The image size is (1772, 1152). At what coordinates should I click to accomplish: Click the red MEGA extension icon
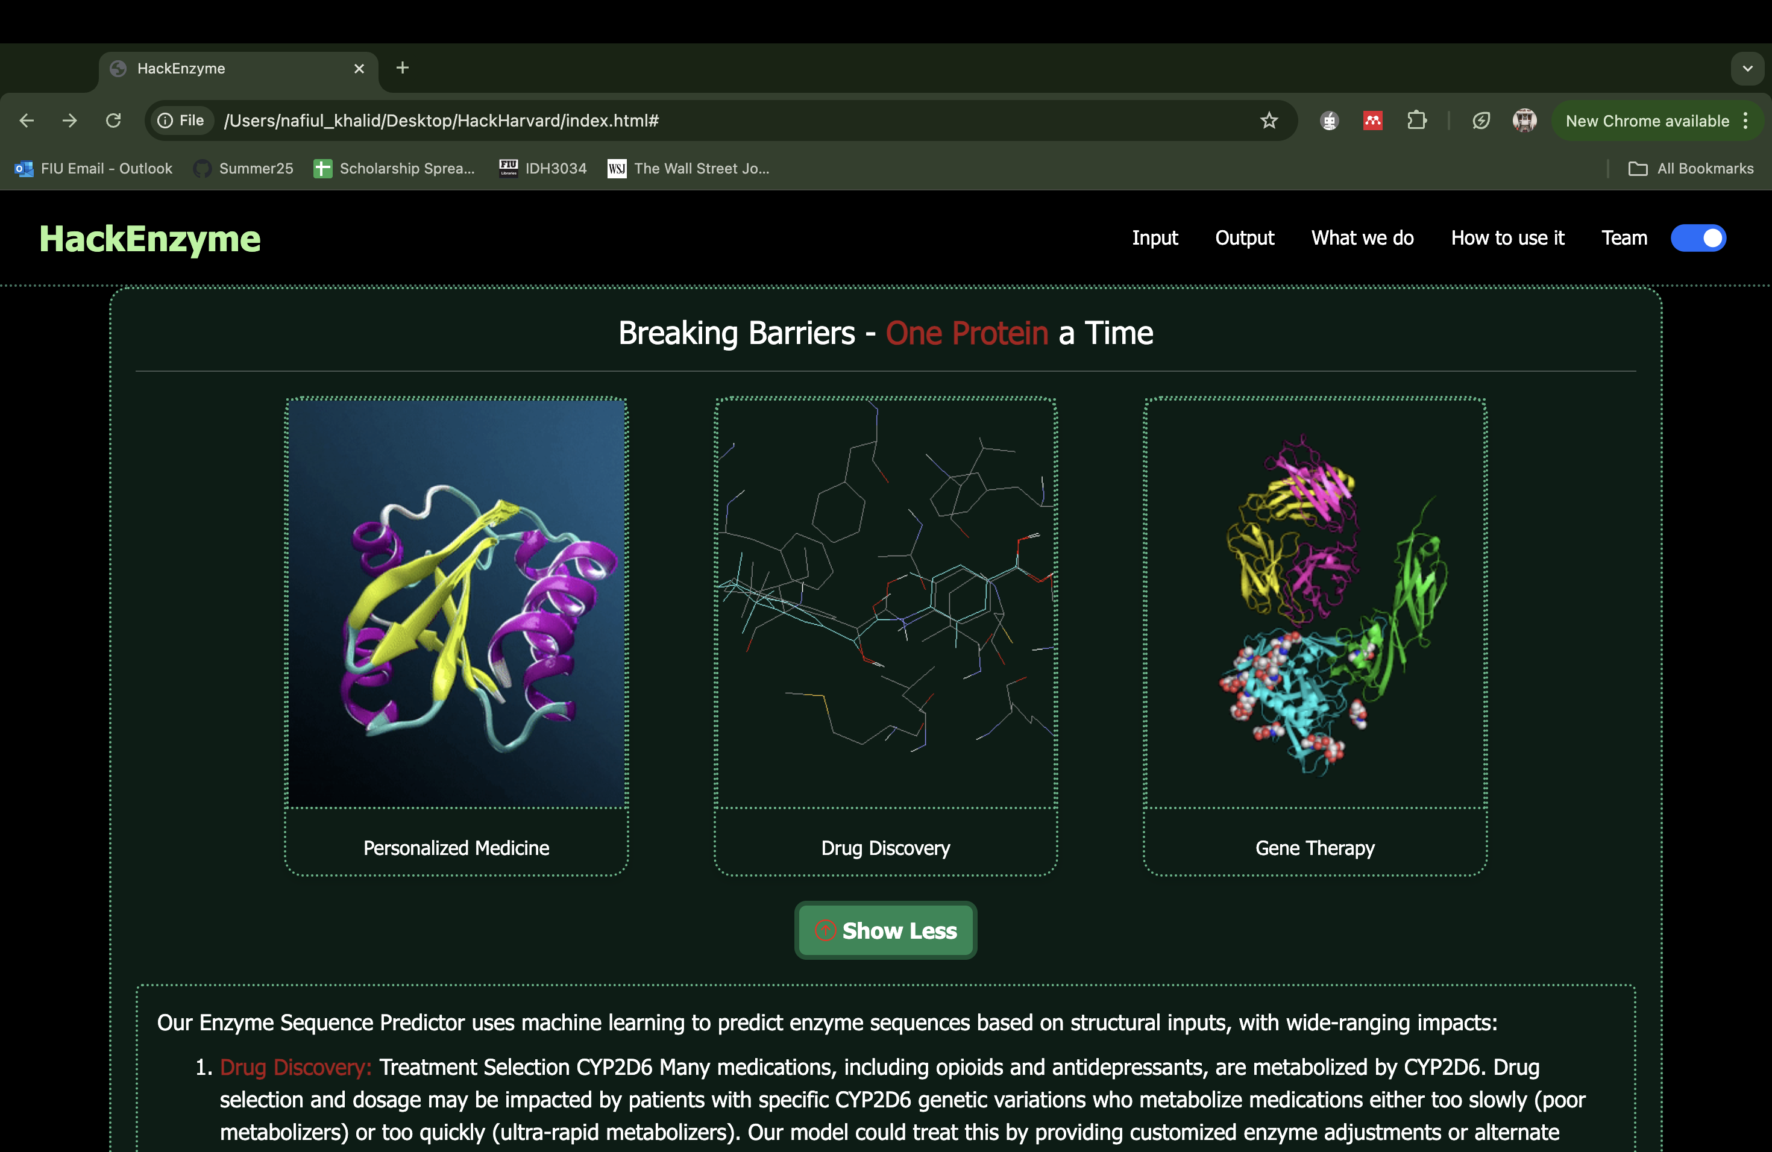pos(1372,121)
